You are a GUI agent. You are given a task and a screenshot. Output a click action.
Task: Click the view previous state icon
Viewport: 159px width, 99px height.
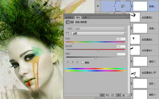pos(107,95)
